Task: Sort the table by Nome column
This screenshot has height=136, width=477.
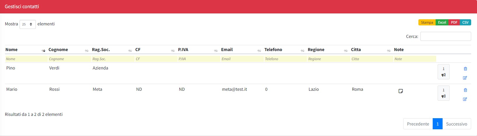Action: (12, 50)
